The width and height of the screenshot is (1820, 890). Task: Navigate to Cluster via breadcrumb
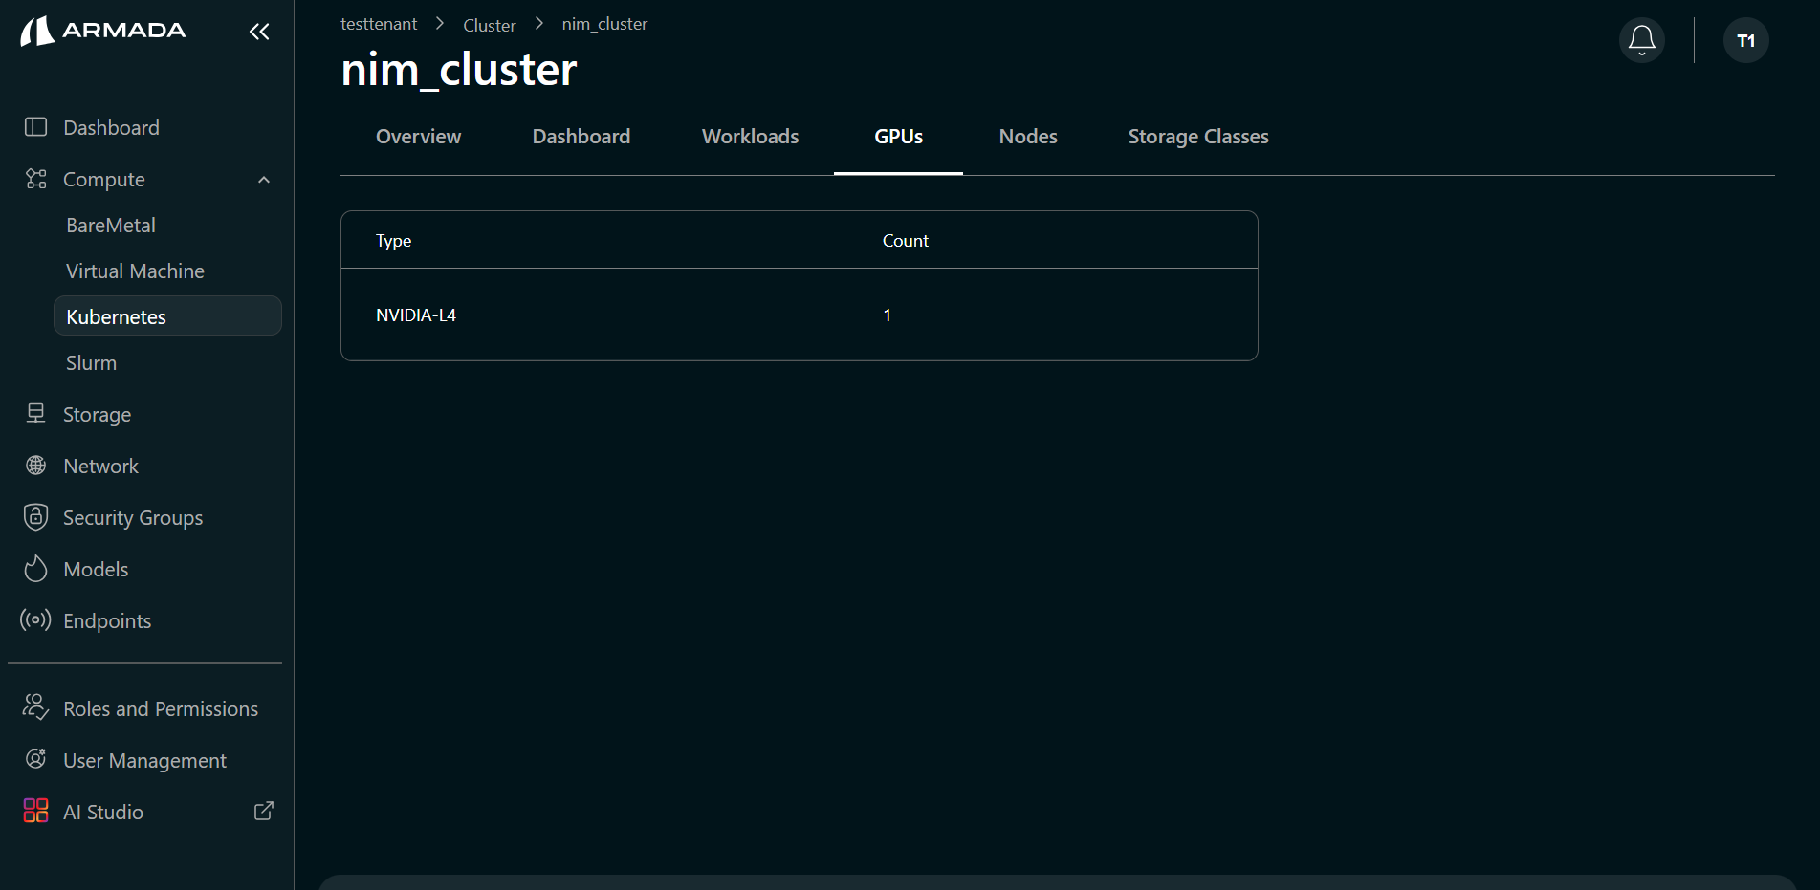coord(489,24)
